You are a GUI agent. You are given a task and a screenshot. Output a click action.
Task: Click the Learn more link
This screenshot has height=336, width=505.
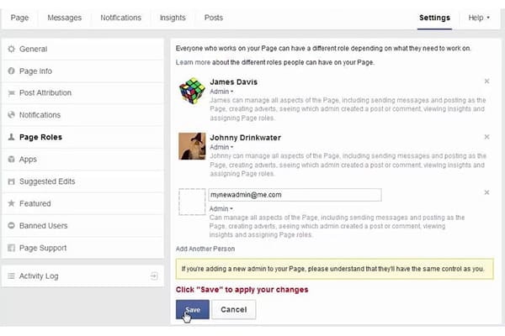[x=193, y=62]
